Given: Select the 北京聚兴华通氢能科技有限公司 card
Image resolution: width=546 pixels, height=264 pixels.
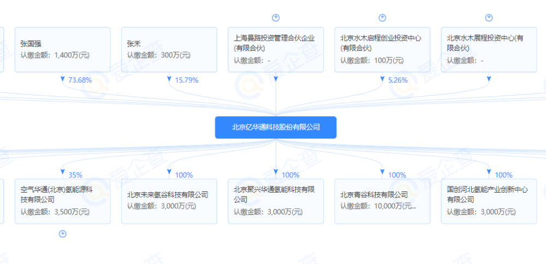Looking at the screenshot, I should tap(276, 201).
